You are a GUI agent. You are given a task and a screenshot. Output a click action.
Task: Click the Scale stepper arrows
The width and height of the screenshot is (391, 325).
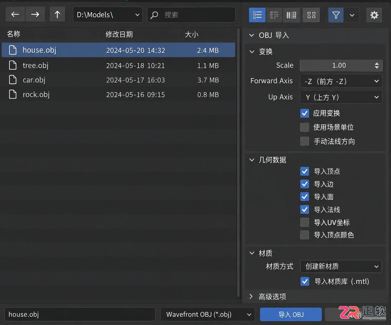tap(377, 66)
